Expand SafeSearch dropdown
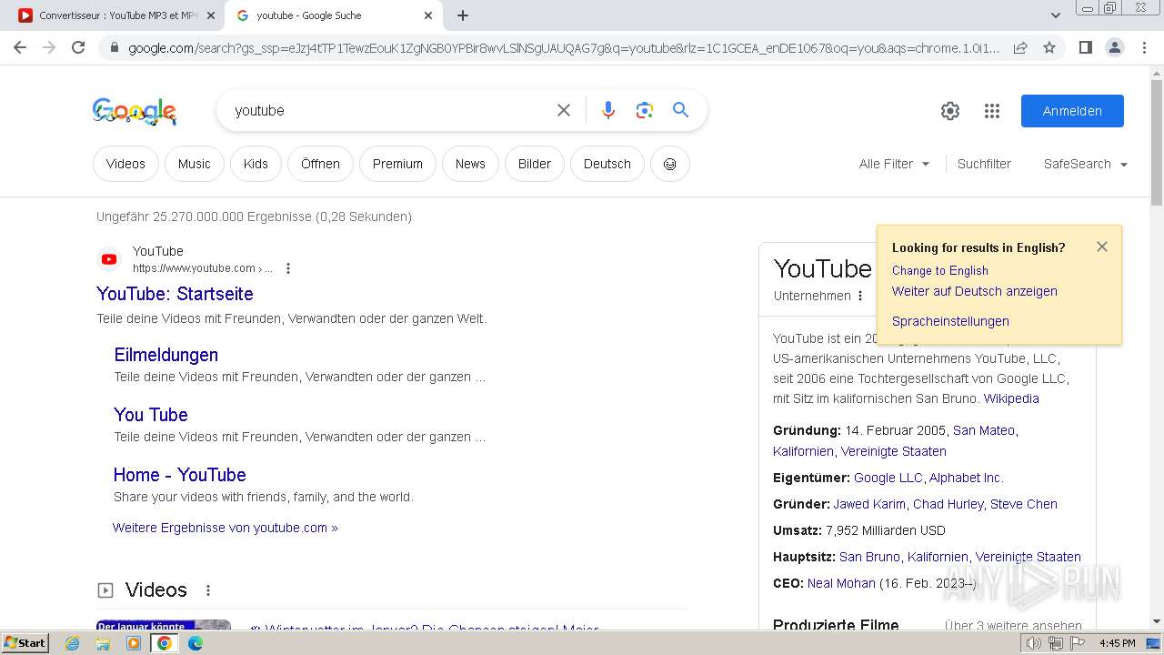Viewport: 1164px width, 655px height. [1086, 164]
